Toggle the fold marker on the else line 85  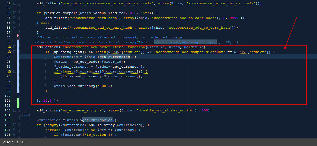point(15,23)
